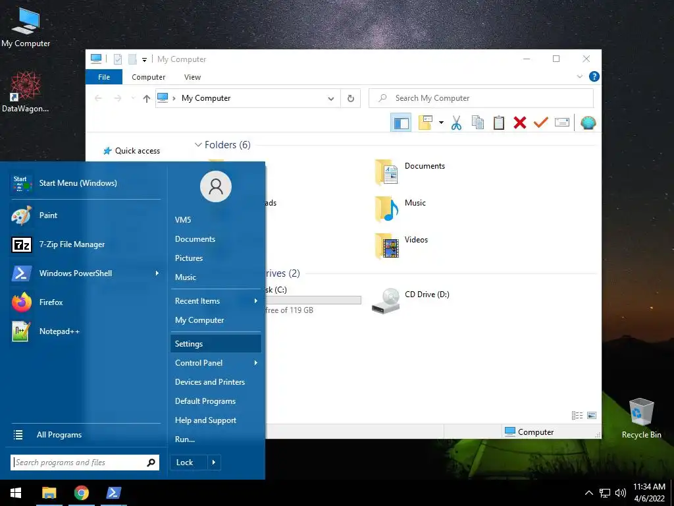The width and height of the screenshot is (674, 506).
Task: Open the arrow next to Lock
Action: coord(214,463)
